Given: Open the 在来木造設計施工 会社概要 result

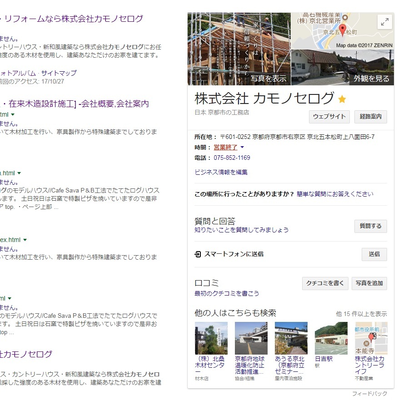Looking at the screenshot, I should (x=75, y=104).
